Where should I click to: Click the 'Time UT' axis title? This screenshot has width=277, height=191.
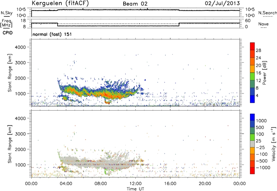pyautogui.click(x=135, y=189)
